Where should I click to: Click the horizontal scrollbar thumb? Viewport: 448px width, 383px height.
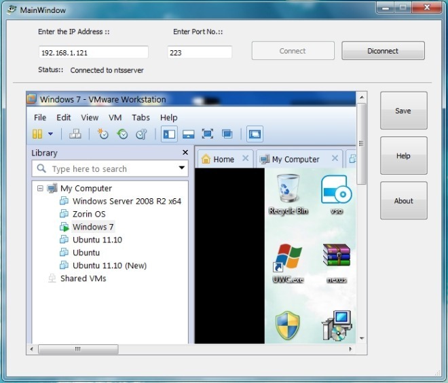(78, 349)
